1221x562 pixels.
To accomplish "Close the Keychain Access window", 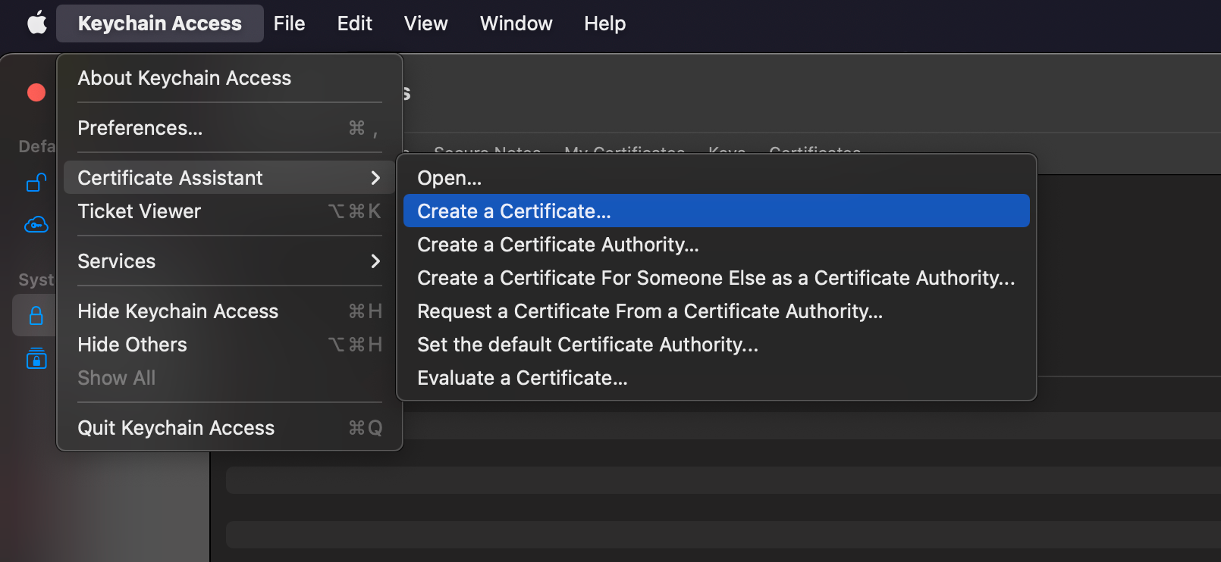I will 36,92.
